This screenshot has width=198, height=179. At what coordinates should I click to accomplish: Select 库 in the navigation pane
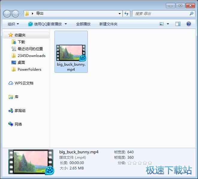click(16, 97)
